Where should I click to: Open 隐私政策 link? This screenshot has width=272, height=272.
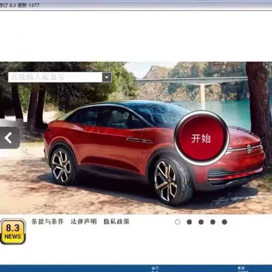pos(116,222)
